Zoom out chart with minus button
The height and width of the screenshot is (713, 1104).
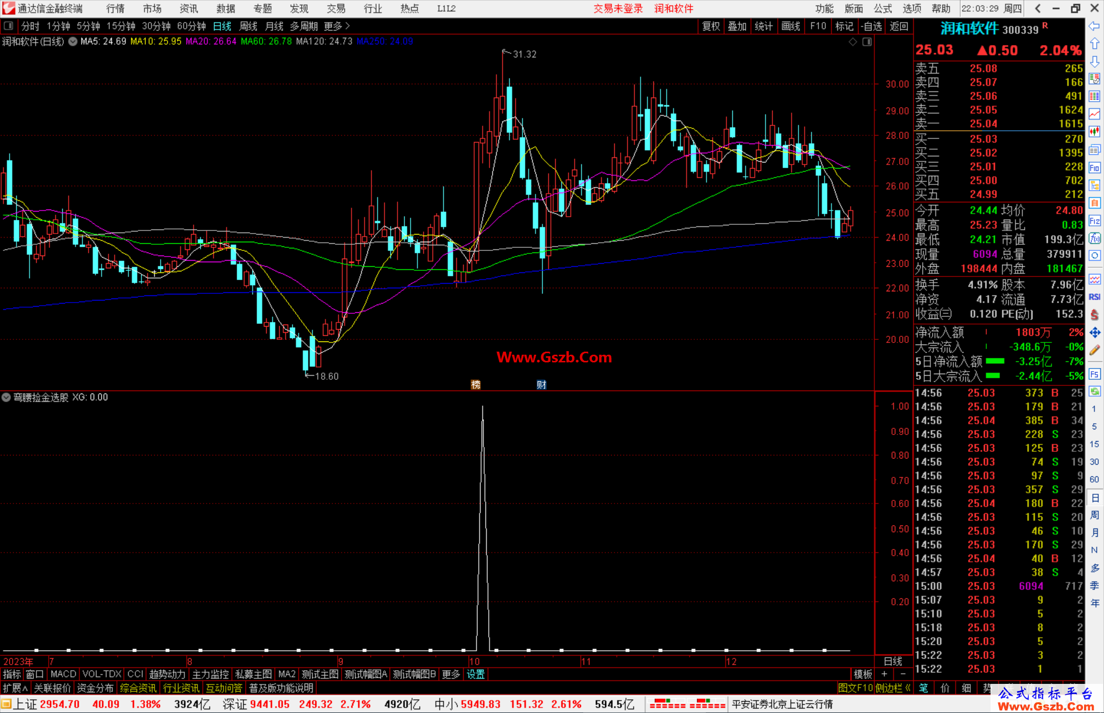(x=903, y=674)
